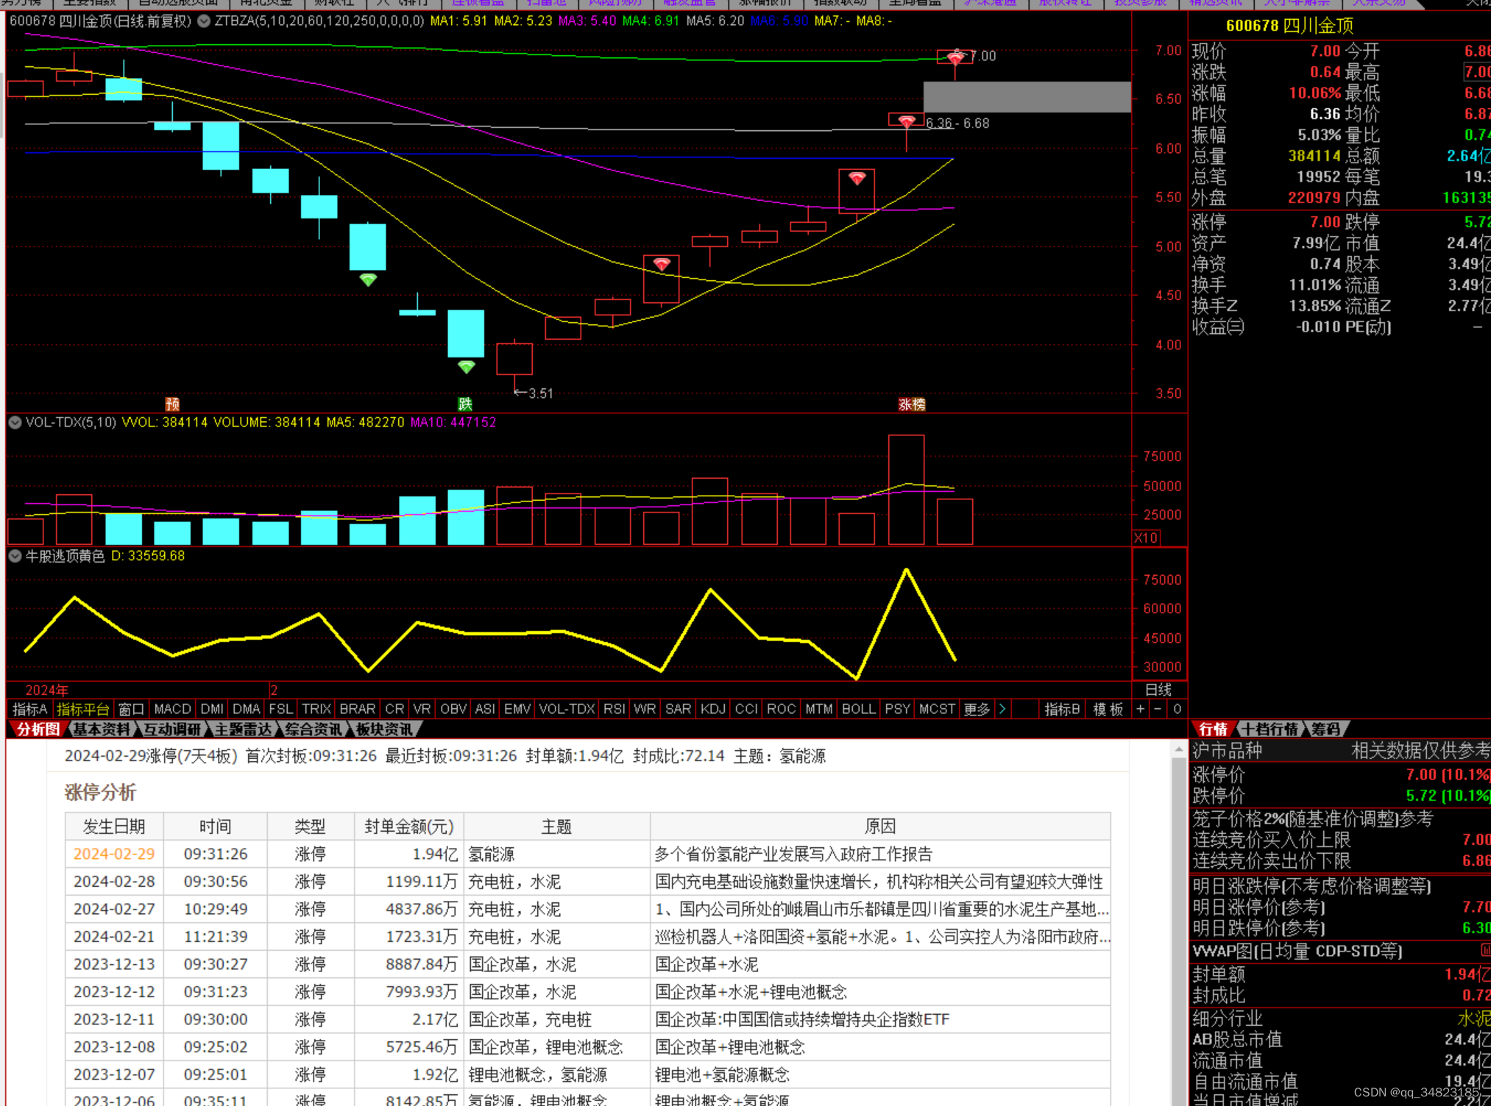Image resolution: width=1491 pixels, height=1106 pixels.
Task: Switch the indicator to TRIX
Action: [x=316, y=709]
